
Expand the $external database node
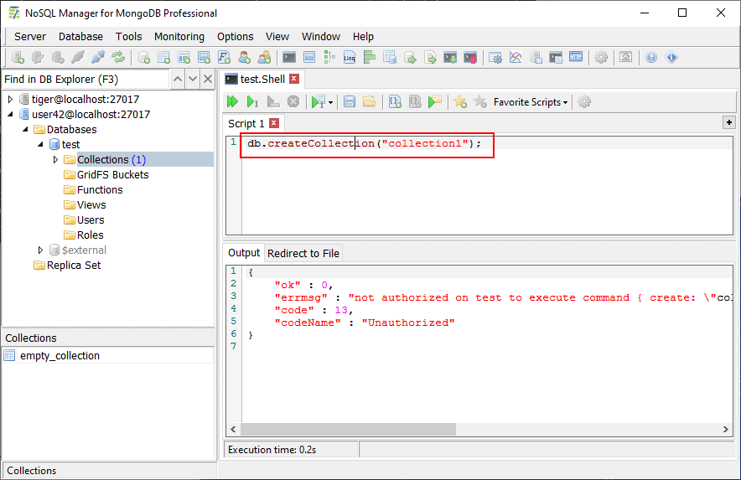click(41, 250)
